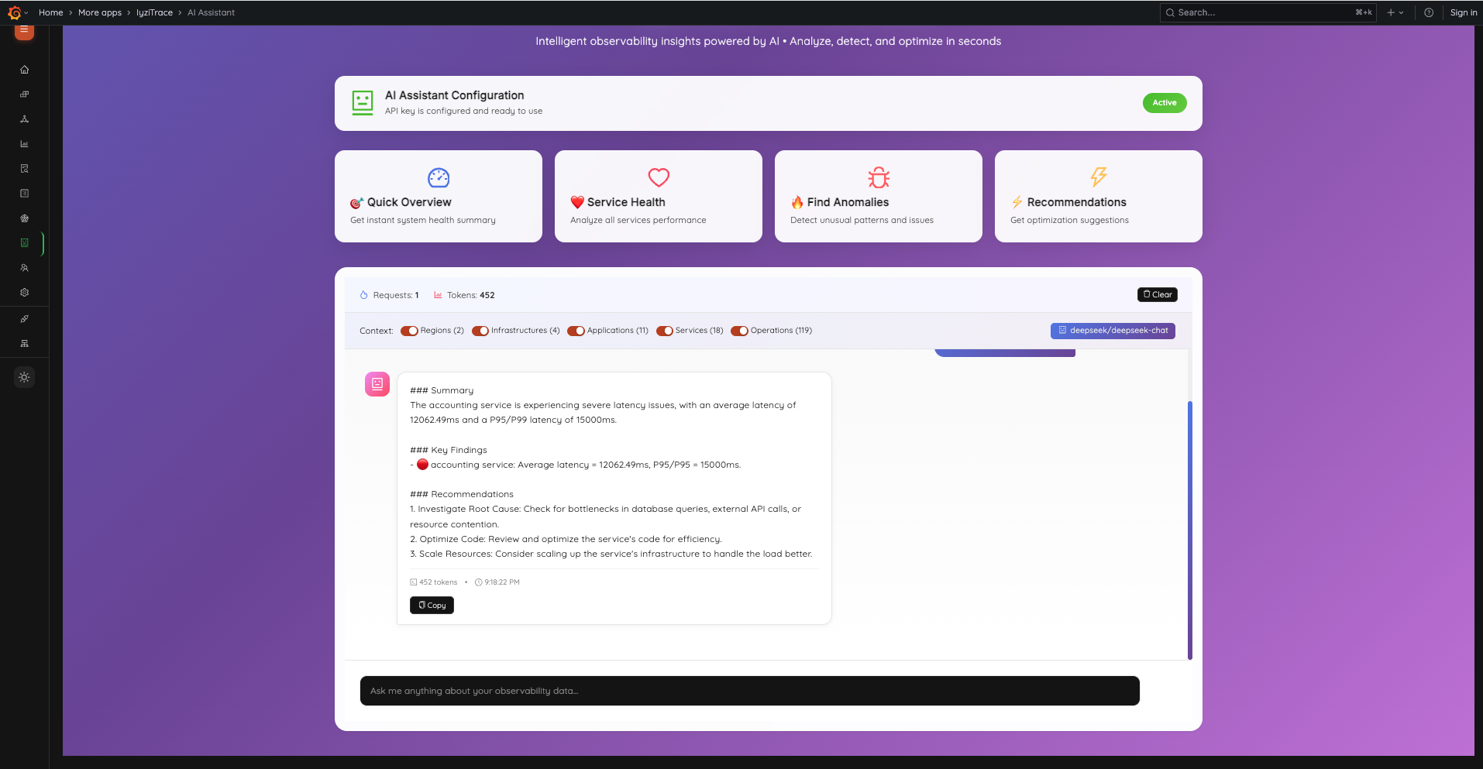This screenshot has height=769, width=1483.
Task: Open the Home icon in the sidebar
Action: pyautogui.click(x=24, y=70)
